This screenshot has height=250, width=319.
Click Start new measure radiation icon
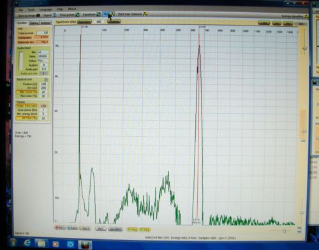click(x=145, y=14)
